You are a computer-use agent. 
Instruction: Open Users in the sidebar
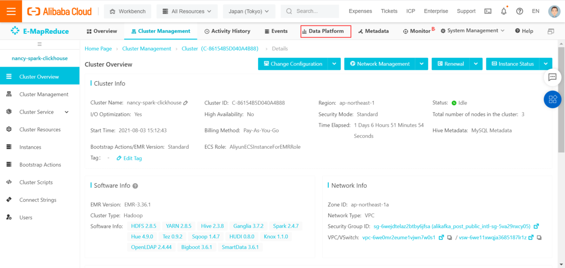pos(40,218)
